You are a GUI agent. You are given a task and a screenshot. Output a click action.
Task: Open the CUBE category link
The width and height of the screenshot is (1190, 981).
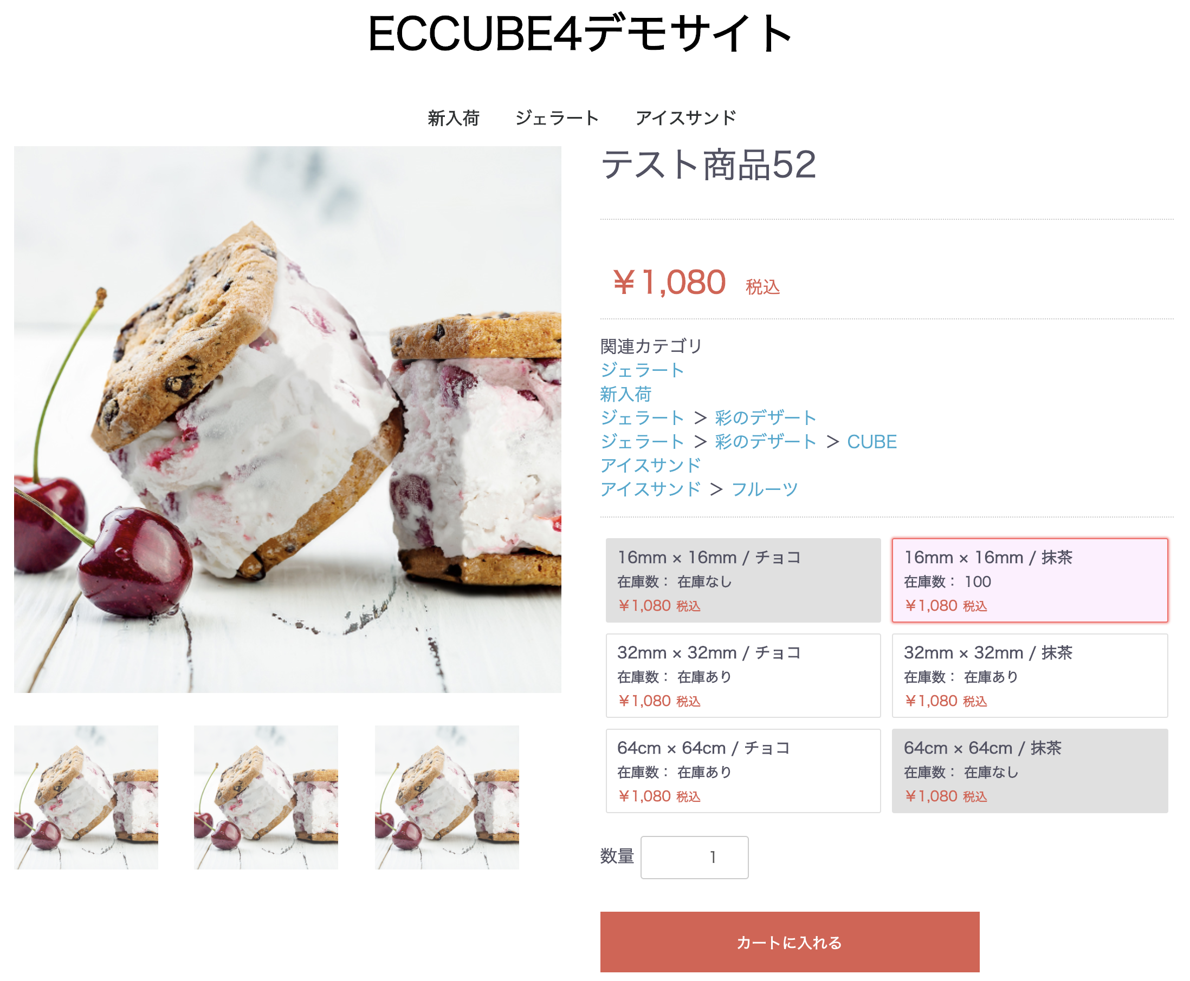[871, 442]
